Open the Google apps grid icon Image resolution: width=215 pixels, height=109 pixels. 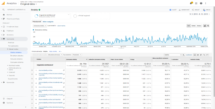point(196,3)
